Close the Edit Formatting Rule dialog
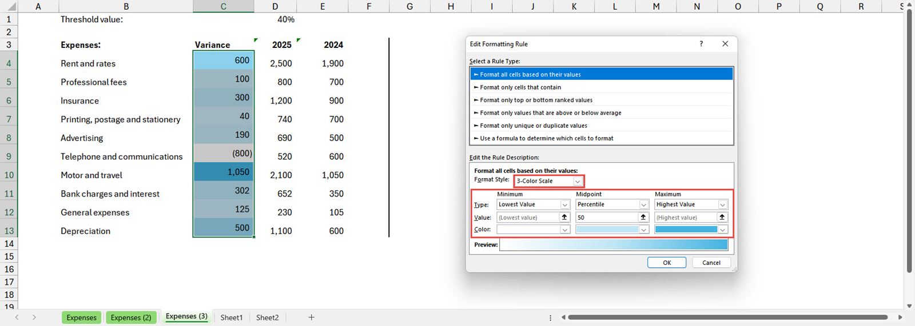This screenshot has height=326, width=915. click(x=725, y=44)
